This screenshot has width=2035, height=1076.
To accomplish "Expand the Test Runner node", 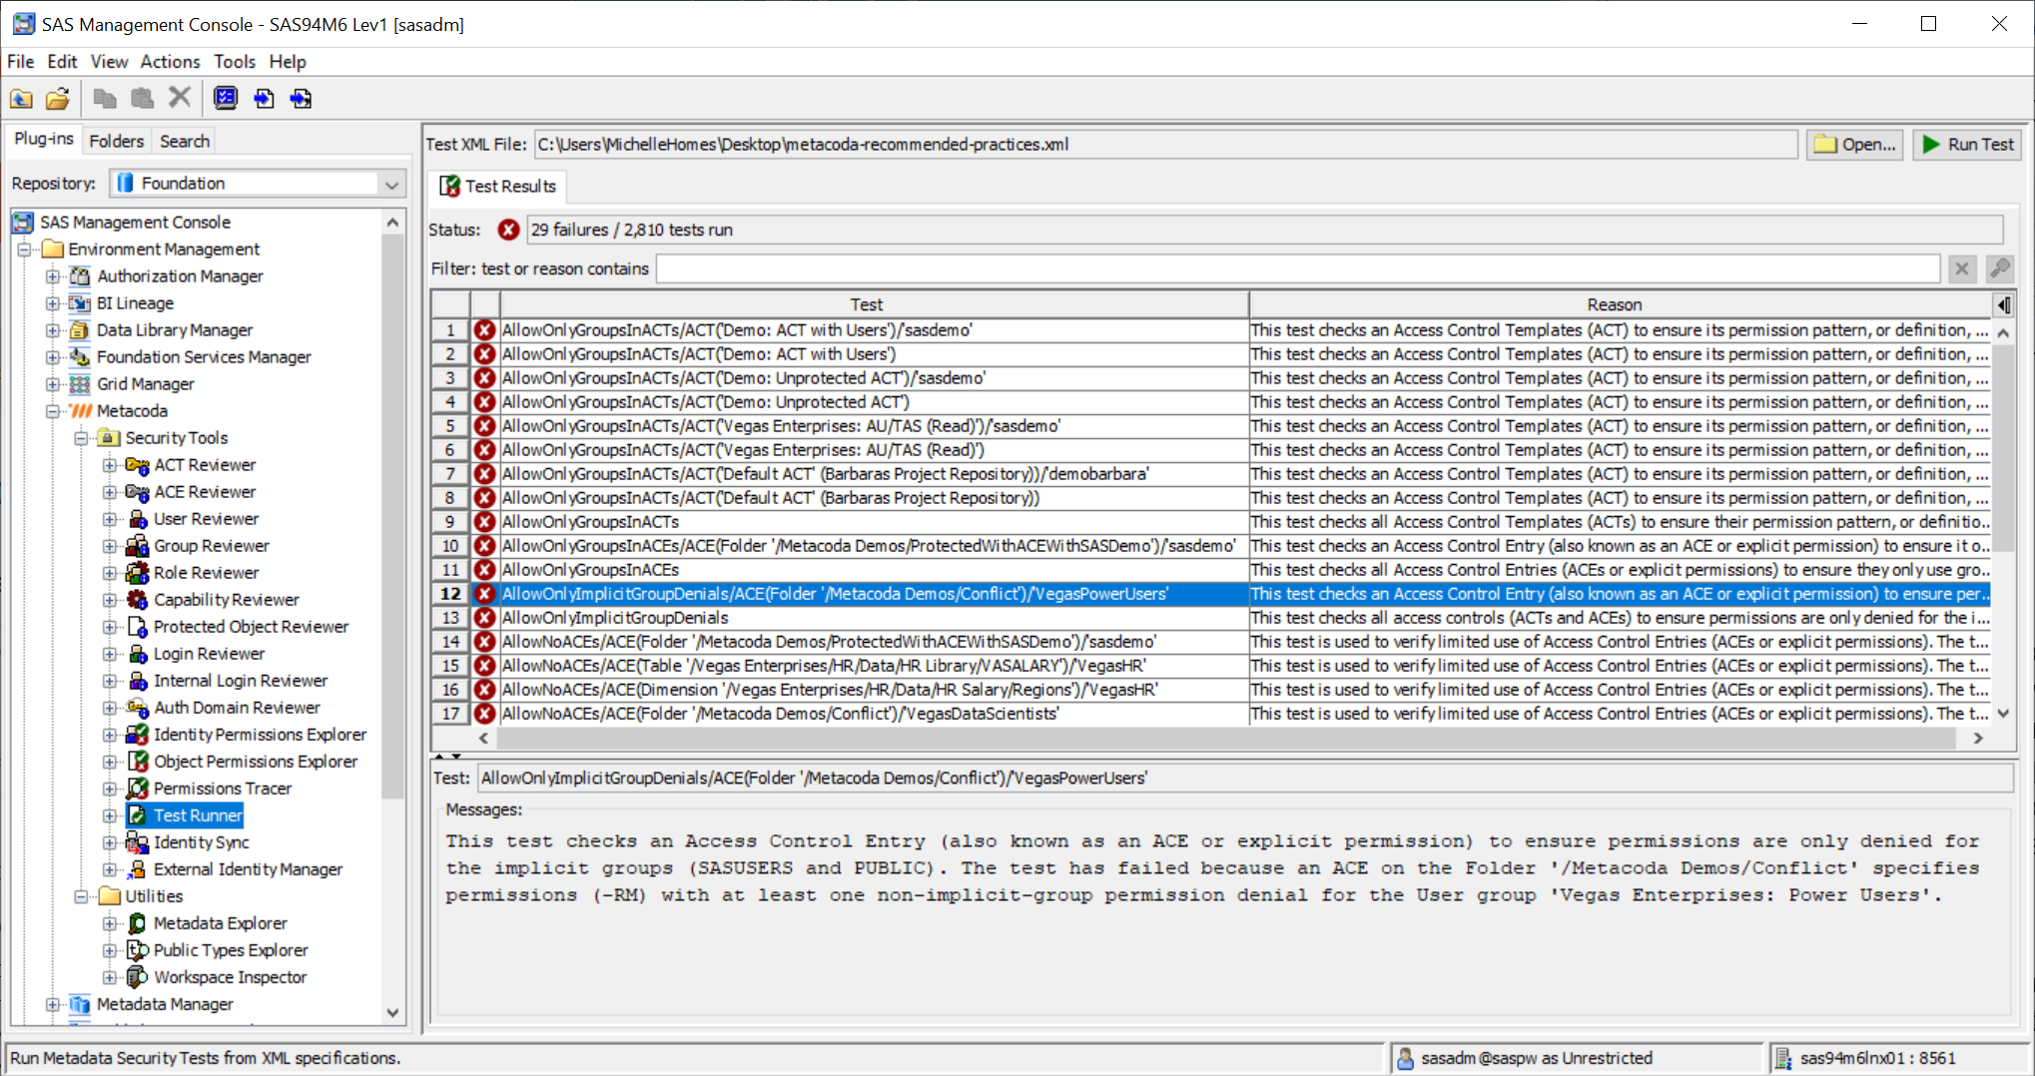I will coord(110,815).
